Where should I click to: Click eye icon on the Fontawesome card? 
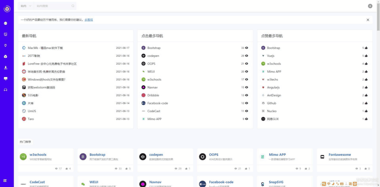pos(357,168)
